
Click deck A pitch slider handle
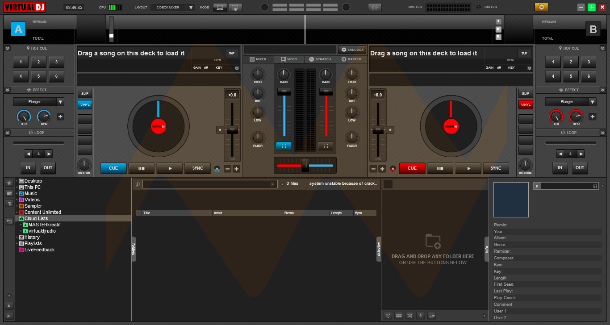tap(232, 130)
